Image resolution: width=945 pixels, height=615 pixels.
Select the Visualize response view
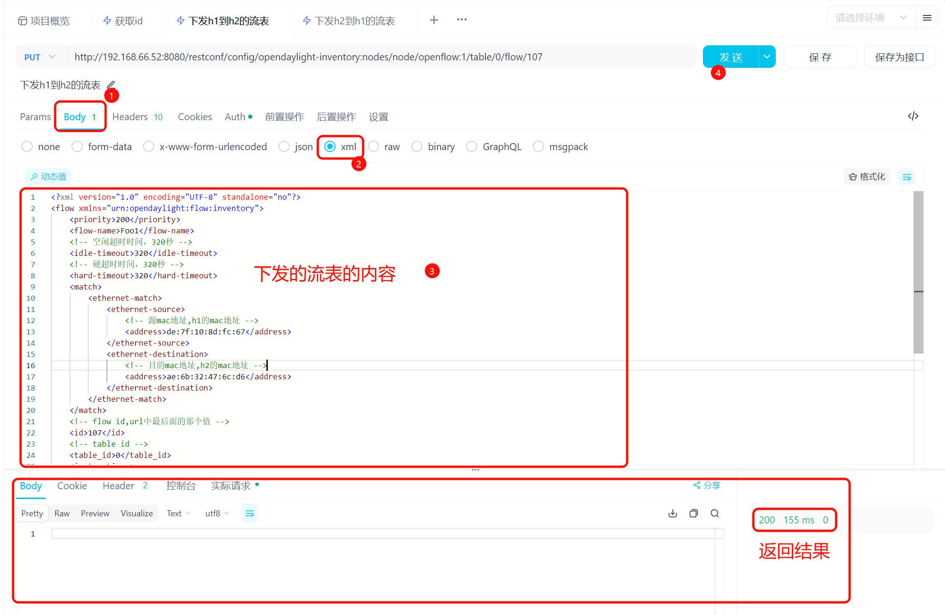click(136, 514)
